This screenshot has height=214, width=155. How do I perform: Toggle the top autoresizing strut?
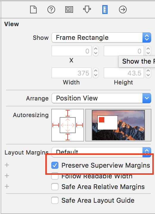(68, 113)
